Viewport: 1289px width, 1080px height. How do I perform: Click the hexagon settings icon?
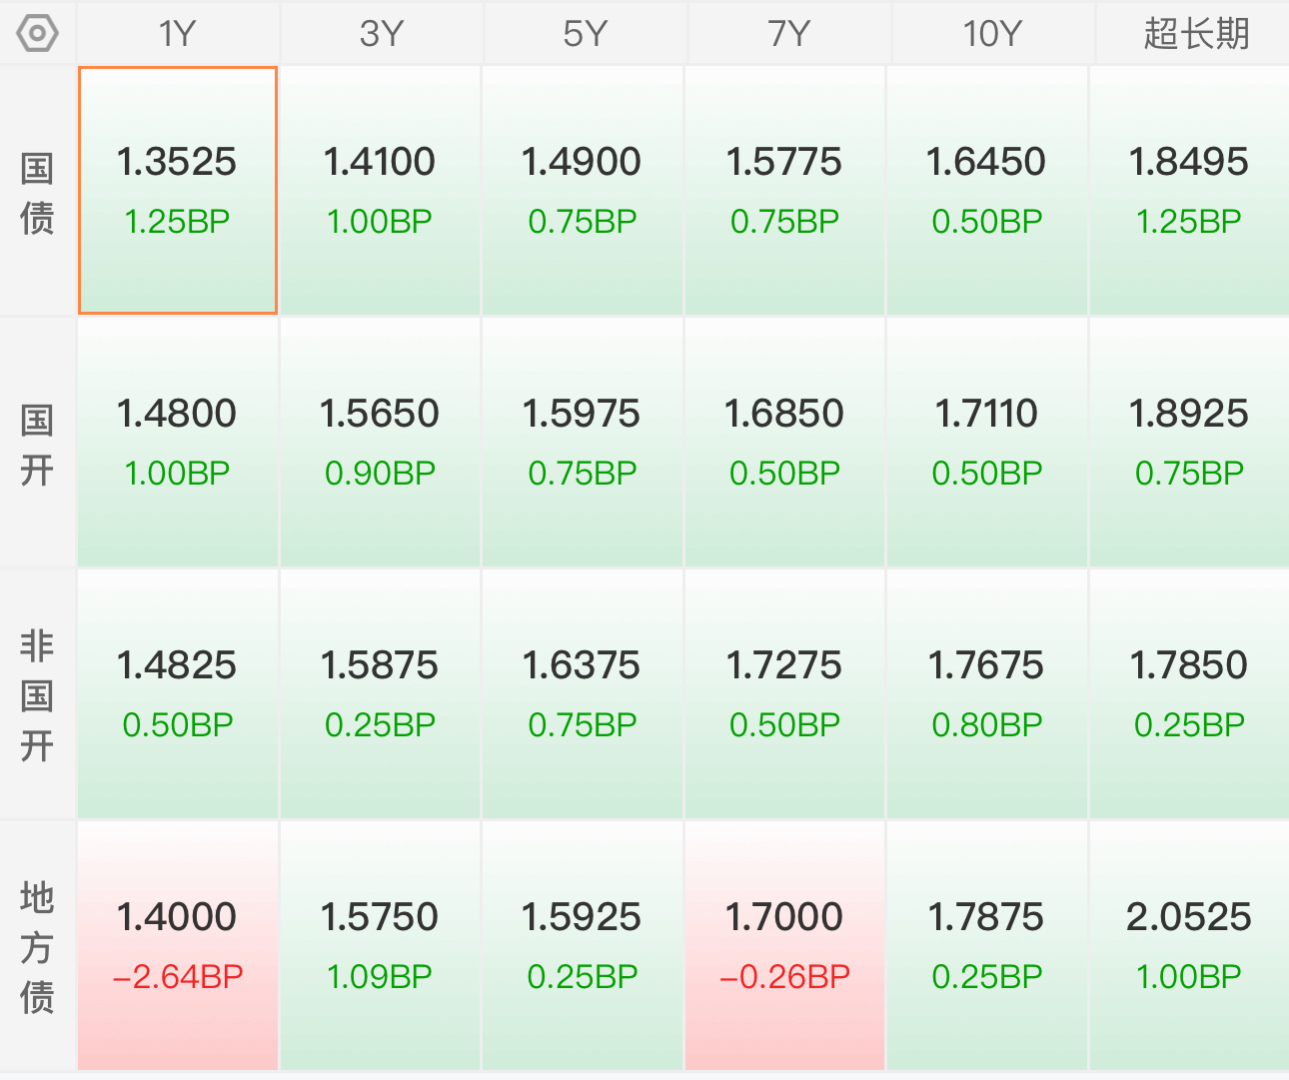37,34
